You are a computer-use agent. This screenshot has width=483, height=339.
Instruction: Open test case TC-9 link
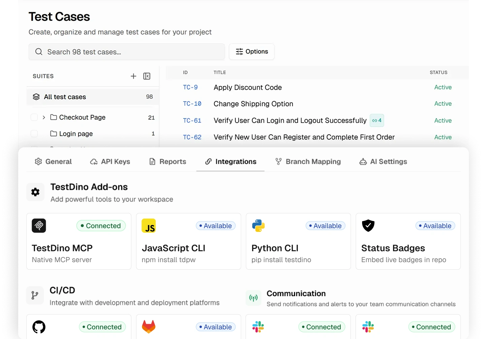(x=190, y=87)
